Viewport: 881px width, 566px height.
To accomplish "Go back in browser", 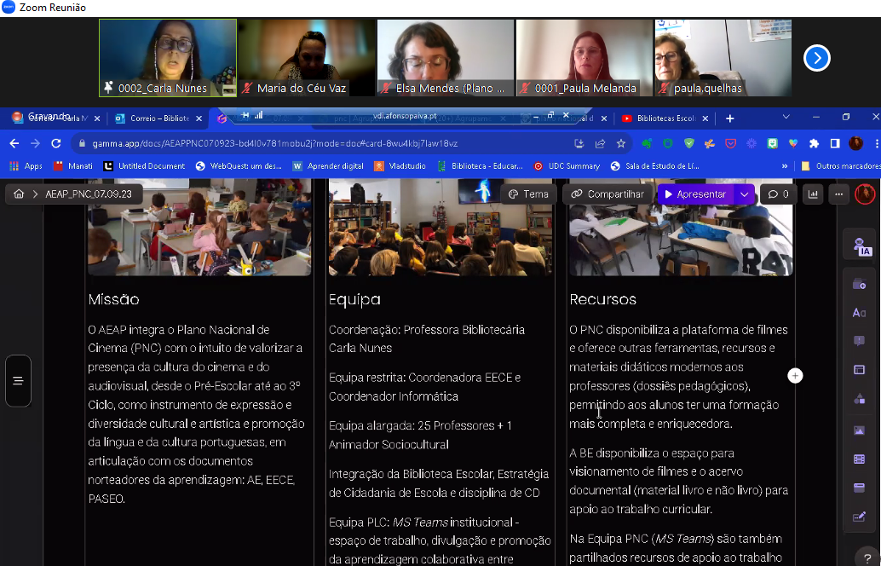I will click(x=14, y=143).
